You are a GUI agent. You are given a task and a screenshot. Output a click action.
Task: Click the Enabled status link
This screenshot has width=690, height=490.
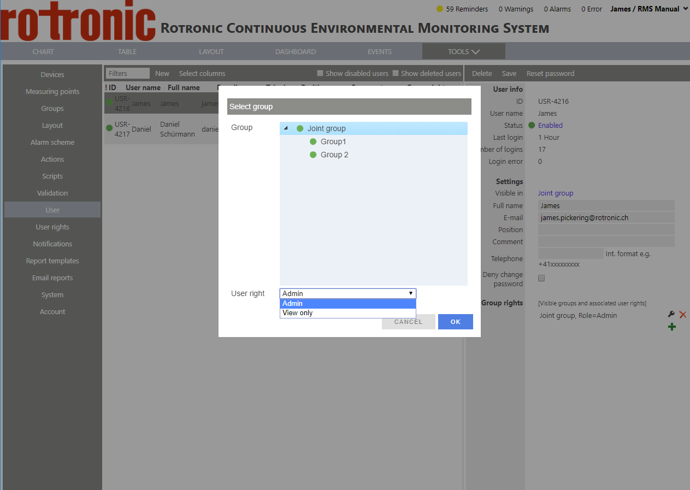(x=550, y=125)
